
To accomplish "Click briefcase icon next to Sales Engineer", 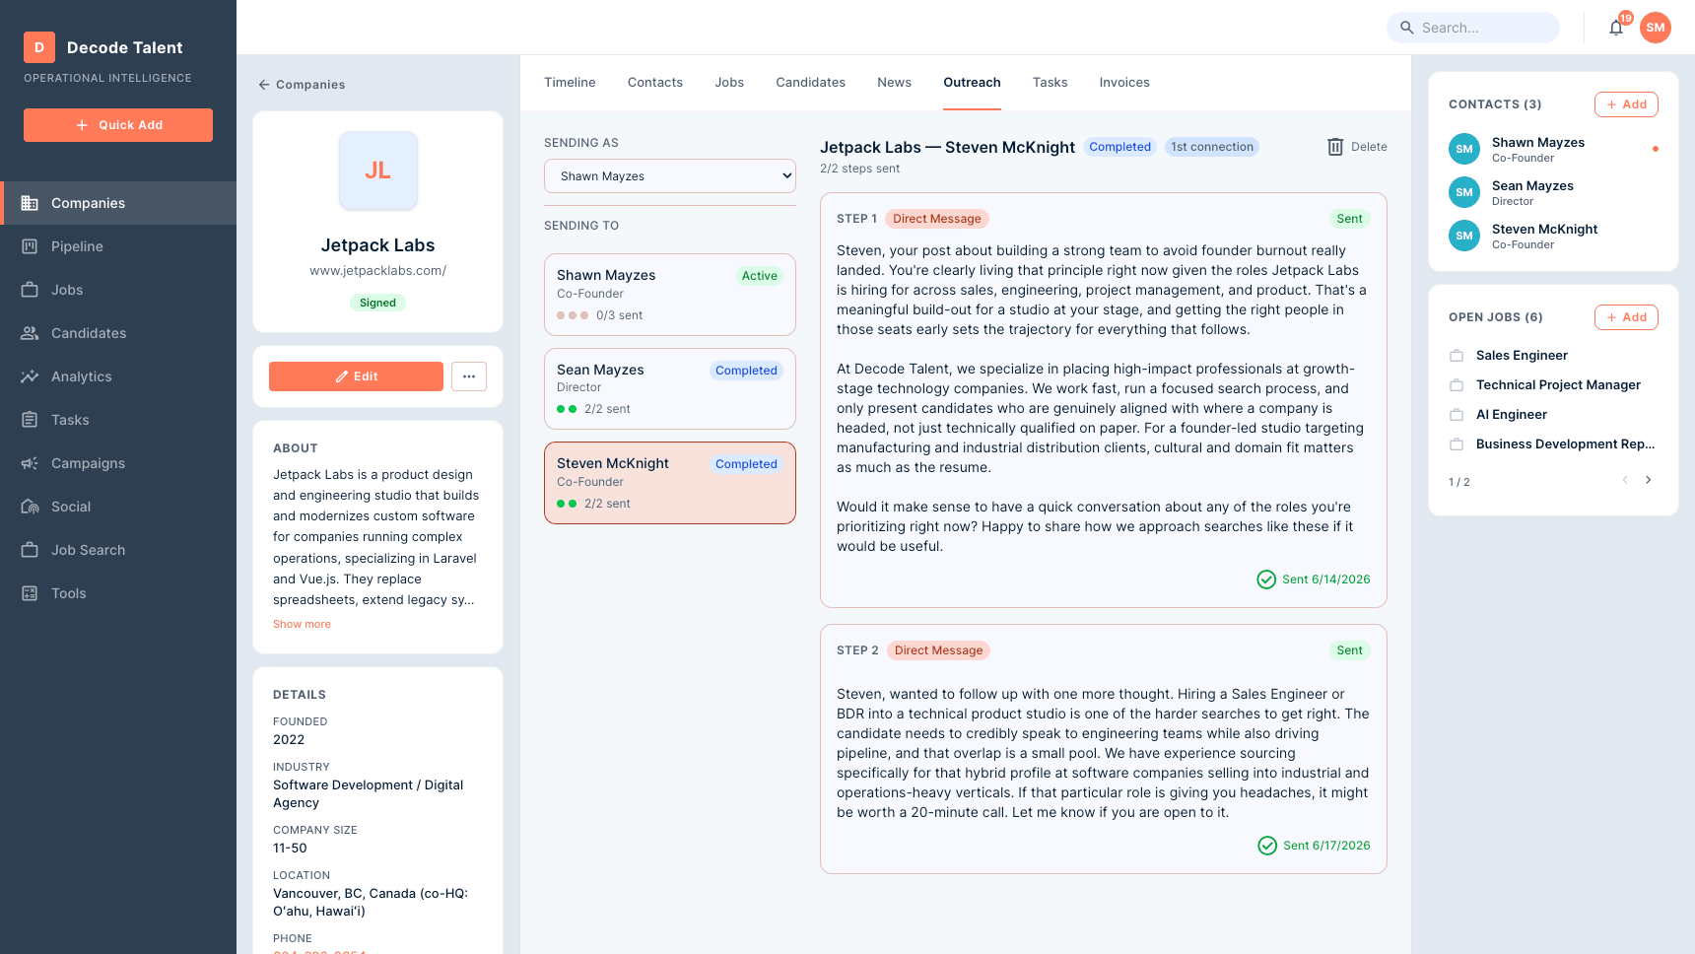I will (1457, 356).
